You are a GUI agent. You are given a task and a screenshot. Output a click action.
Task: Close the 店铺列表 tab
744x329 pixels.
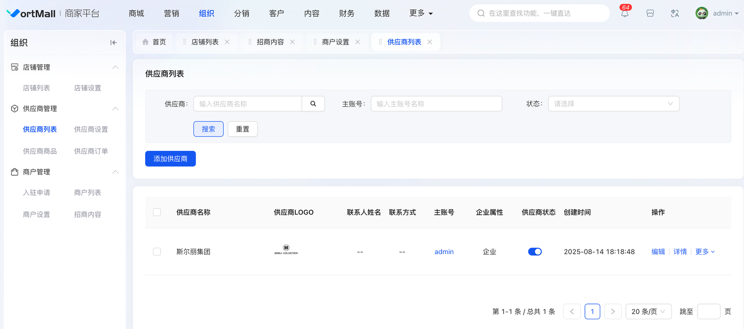[x=227, y=42]
